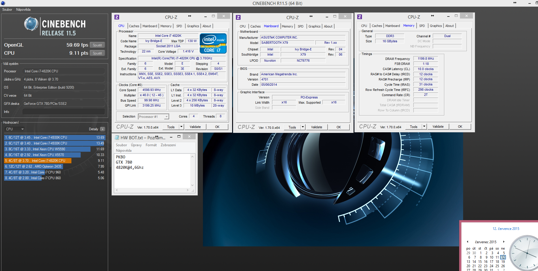Click Tools button in Mainboard CPU-Z window
The image size is (538, 271).
point(292,127)
